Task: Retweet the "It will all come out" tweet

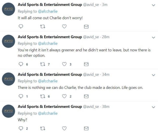Action: point(42,27)
